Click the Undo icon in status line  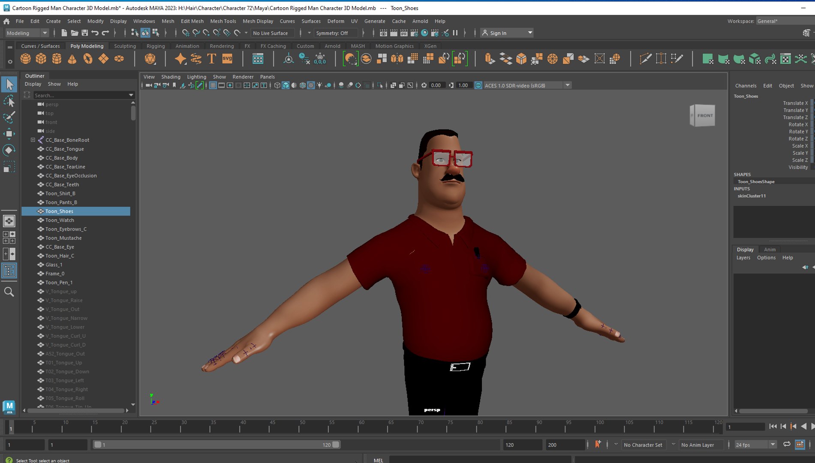click(95, 33)
